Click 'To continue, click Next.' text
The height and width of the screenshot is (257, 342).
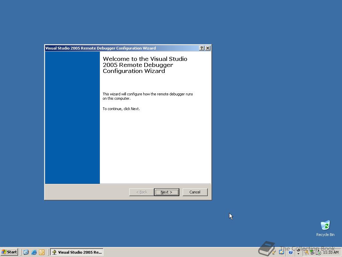pyautogui.click(x=121, y=109)
